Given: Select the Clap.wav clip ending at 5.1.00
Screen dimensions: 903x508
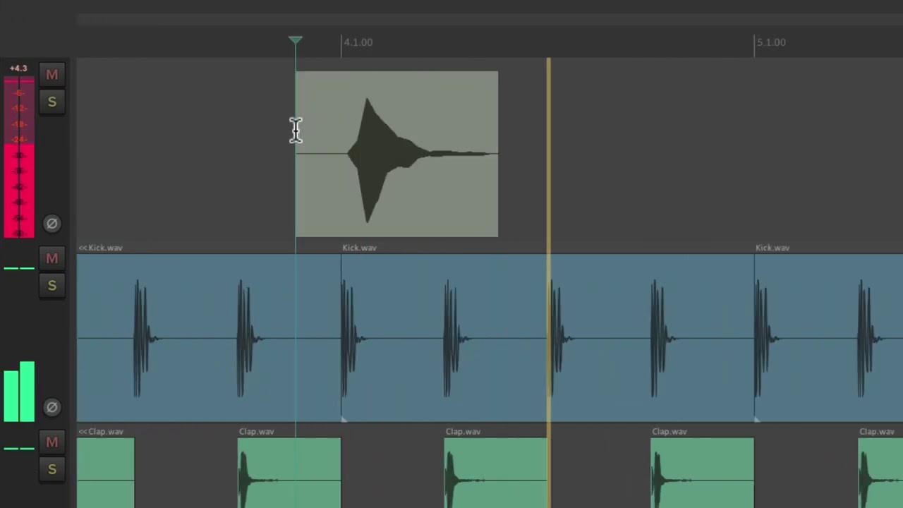Looking at the screenshot, I should 702,473.
